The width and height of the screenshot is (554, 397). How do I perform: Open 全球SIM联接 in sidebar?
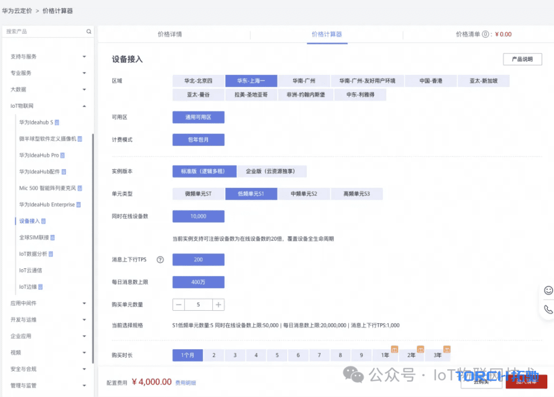(x=34, y=237)
